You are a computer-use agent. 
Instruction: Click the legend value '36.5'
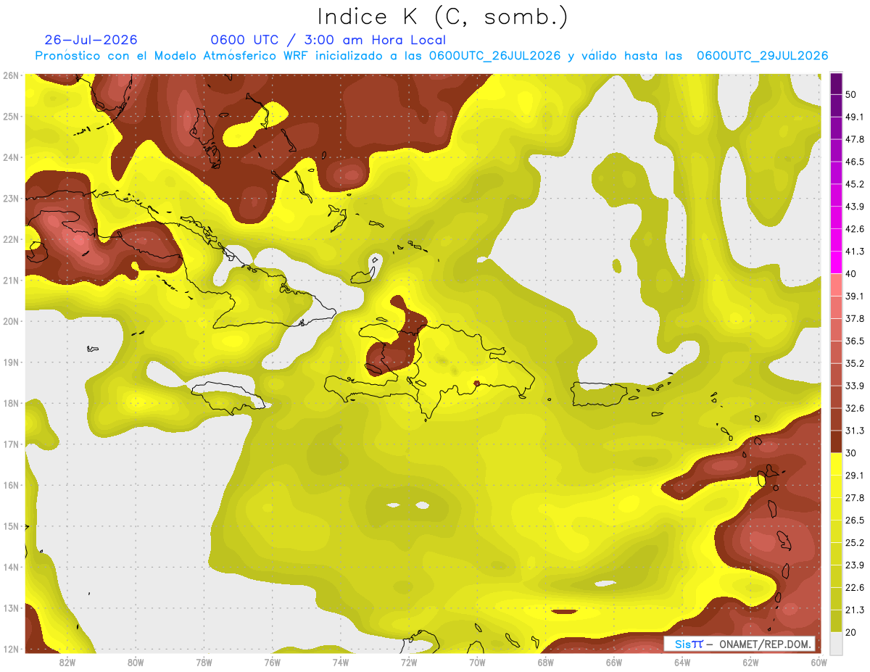click(x=855, y=341)
